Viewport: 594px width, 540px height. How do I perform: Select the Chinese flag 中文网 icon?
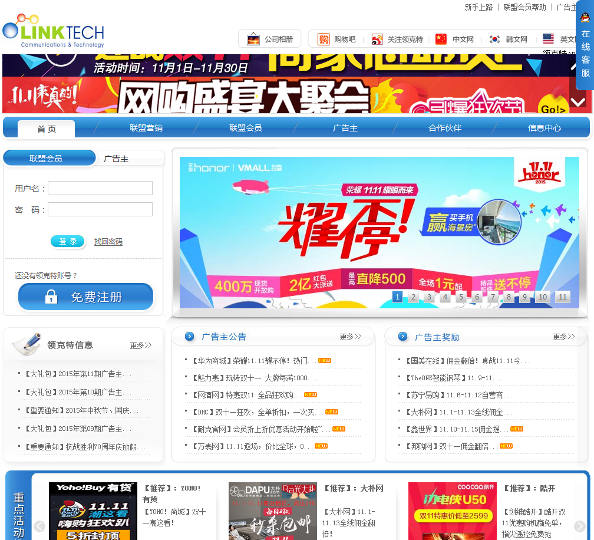[441, 39]
